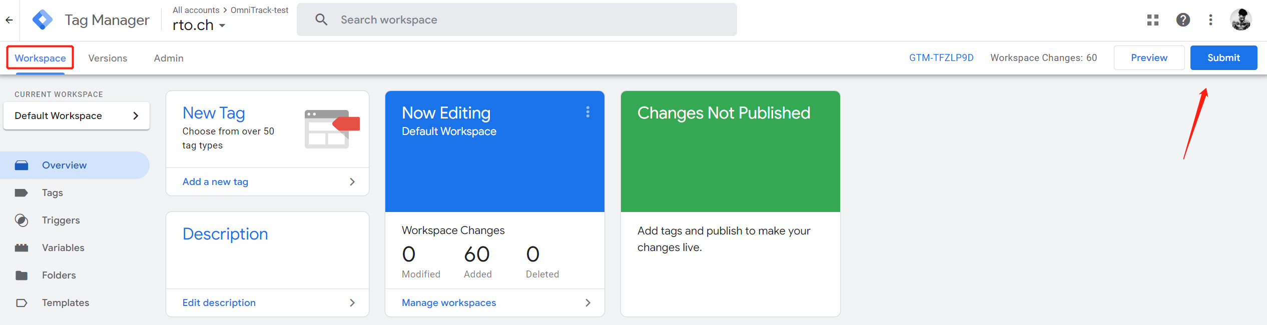This screenshot has width=1267, height=325.
Task: Open Now Editing card three-dot menu
Action: [x=588, y=112]
